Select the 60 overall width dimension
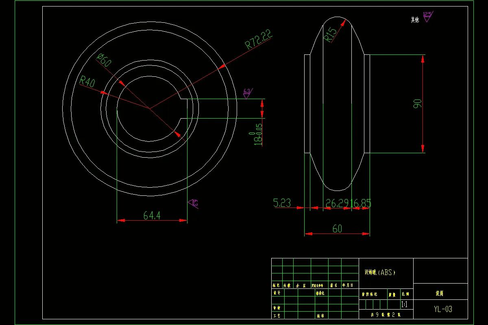Viewport: 488px width, 325px height. [x=337, y=229]
